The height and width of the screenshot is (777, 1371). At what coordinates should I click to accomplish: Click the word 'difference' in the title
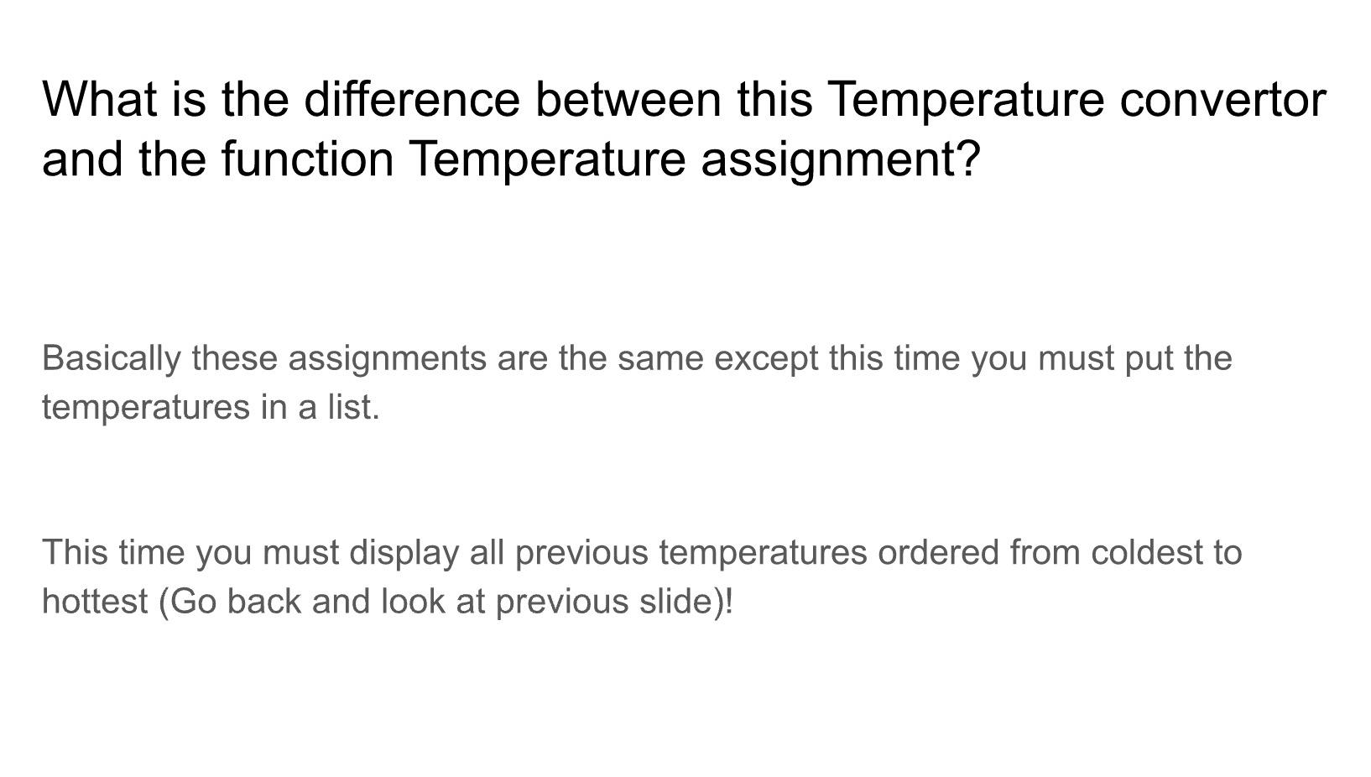tap(412, 98)
